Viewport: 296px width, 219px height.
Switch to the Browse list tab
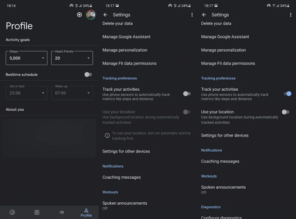pos(61,212)
